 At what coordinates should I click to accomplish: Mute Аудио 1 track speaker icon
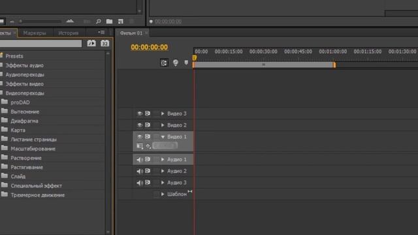[x=140, y=159]
